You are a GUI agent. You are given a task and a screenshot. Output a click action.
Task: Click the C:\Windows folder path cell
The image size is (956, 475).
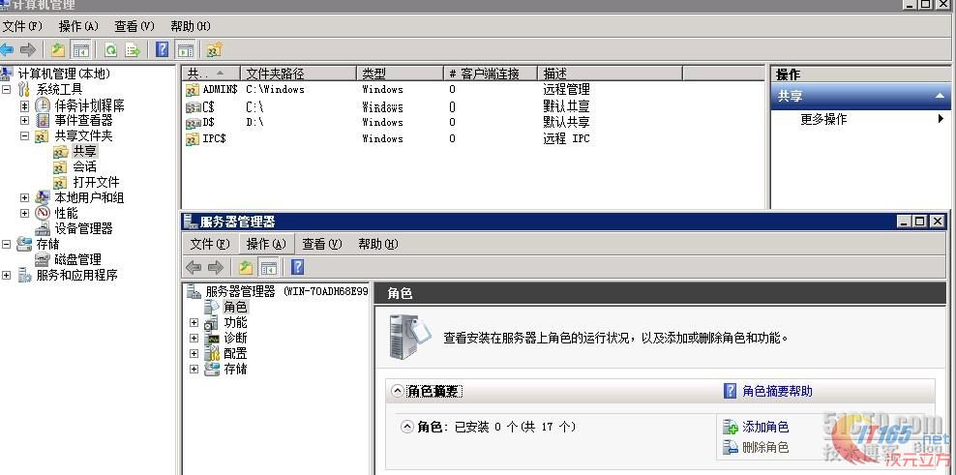275,90
